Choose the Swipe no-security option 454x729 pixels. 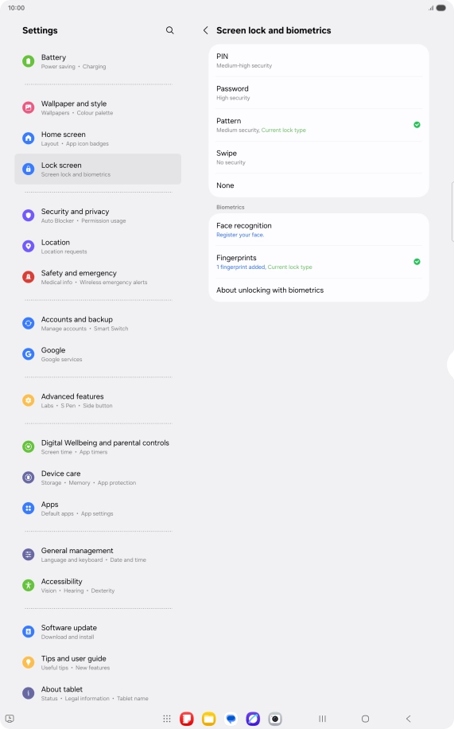click(x=319, y=157)
